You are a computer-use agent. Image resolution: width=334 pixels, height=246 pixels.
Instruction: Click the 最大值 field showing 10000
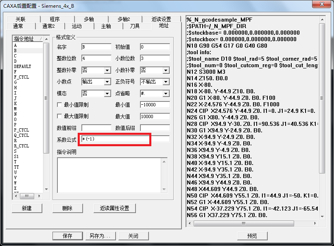(x=155, y=116)
